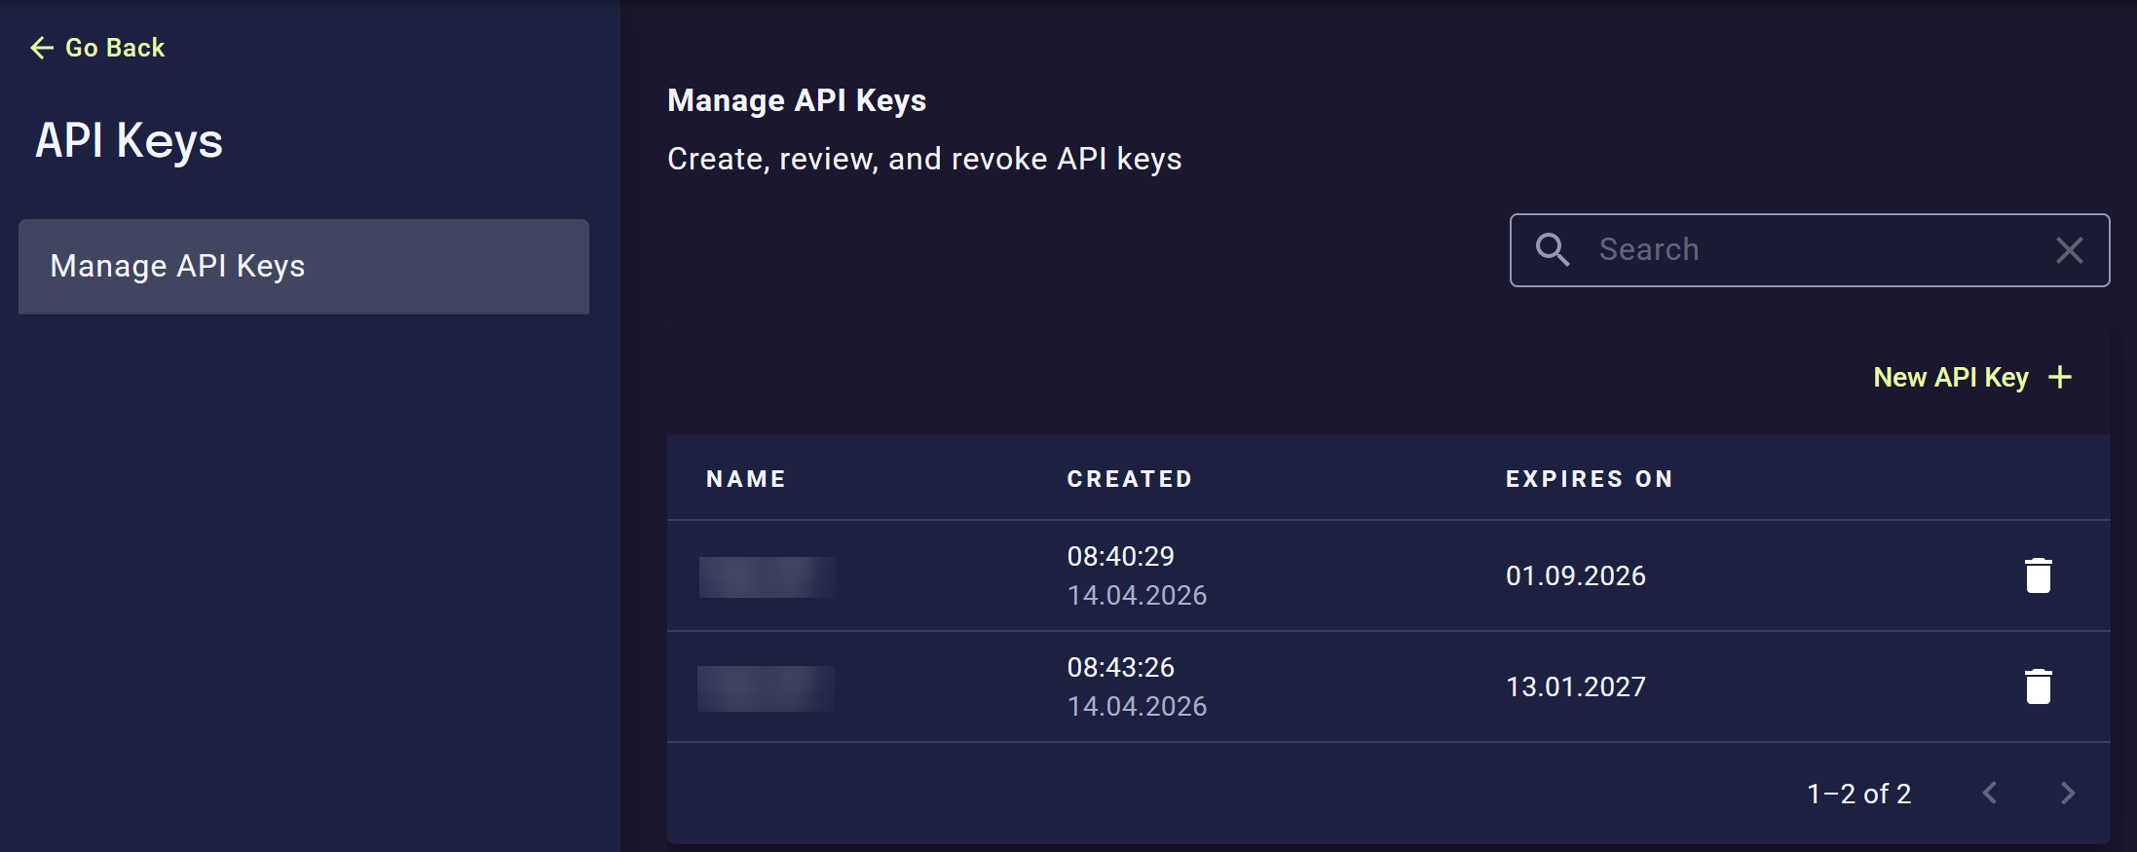The width and height of the screenshot is (2137, 852).
Task: Click the Create, review, and revoke subtitle
Action: (924, 159)
